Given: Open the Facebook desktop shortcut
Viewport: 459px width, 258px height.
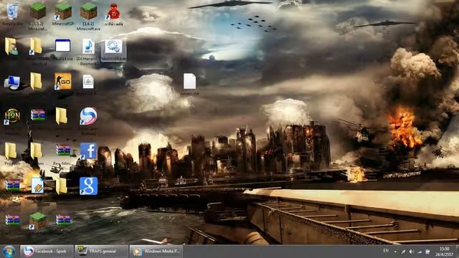Looking at the screenshot, I should tap(88, 151).
